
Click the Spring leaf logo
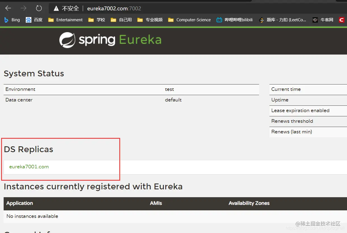pyautogui.click(x=67, y=40)
